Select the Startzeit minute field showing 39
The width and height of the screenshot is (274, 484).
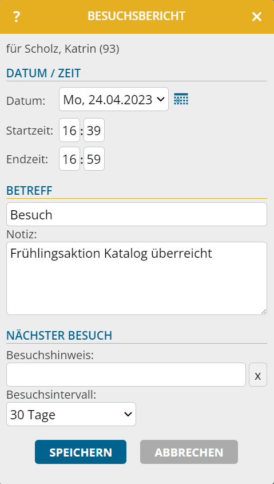pos(94,130)
